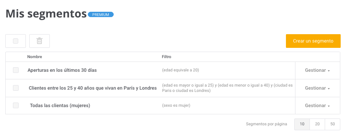Click the 'Crear un segmento' button
Screen dimensions: 346x139
pyautogui.click(x=313, y=41)
